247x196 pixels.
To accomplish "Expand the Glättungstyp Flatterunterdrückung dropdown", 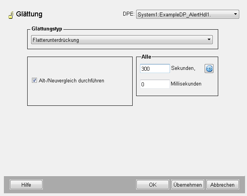I will click(122, 40).
